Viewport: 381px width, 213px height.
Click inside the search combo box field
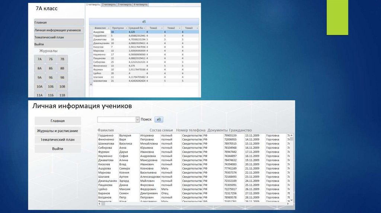[116, 119]
